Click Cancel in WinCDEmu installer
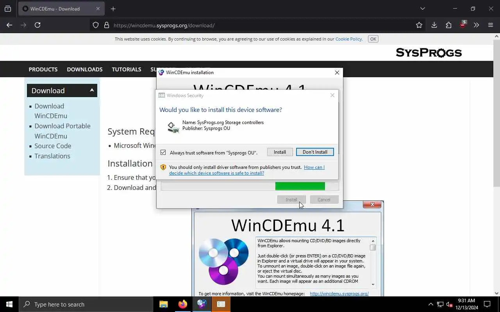The width and height of the screenshot is (500, 312). [x=324, y=200]
